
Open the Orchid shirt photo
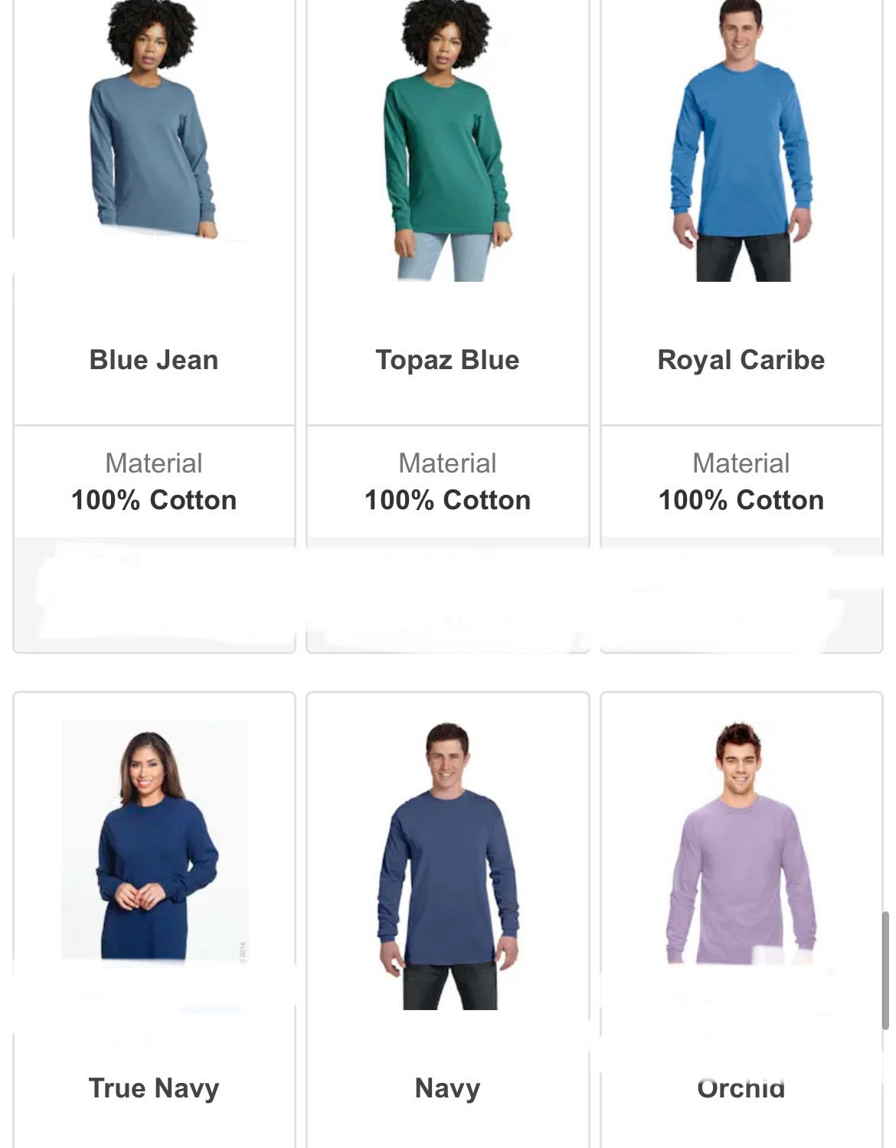741,842
